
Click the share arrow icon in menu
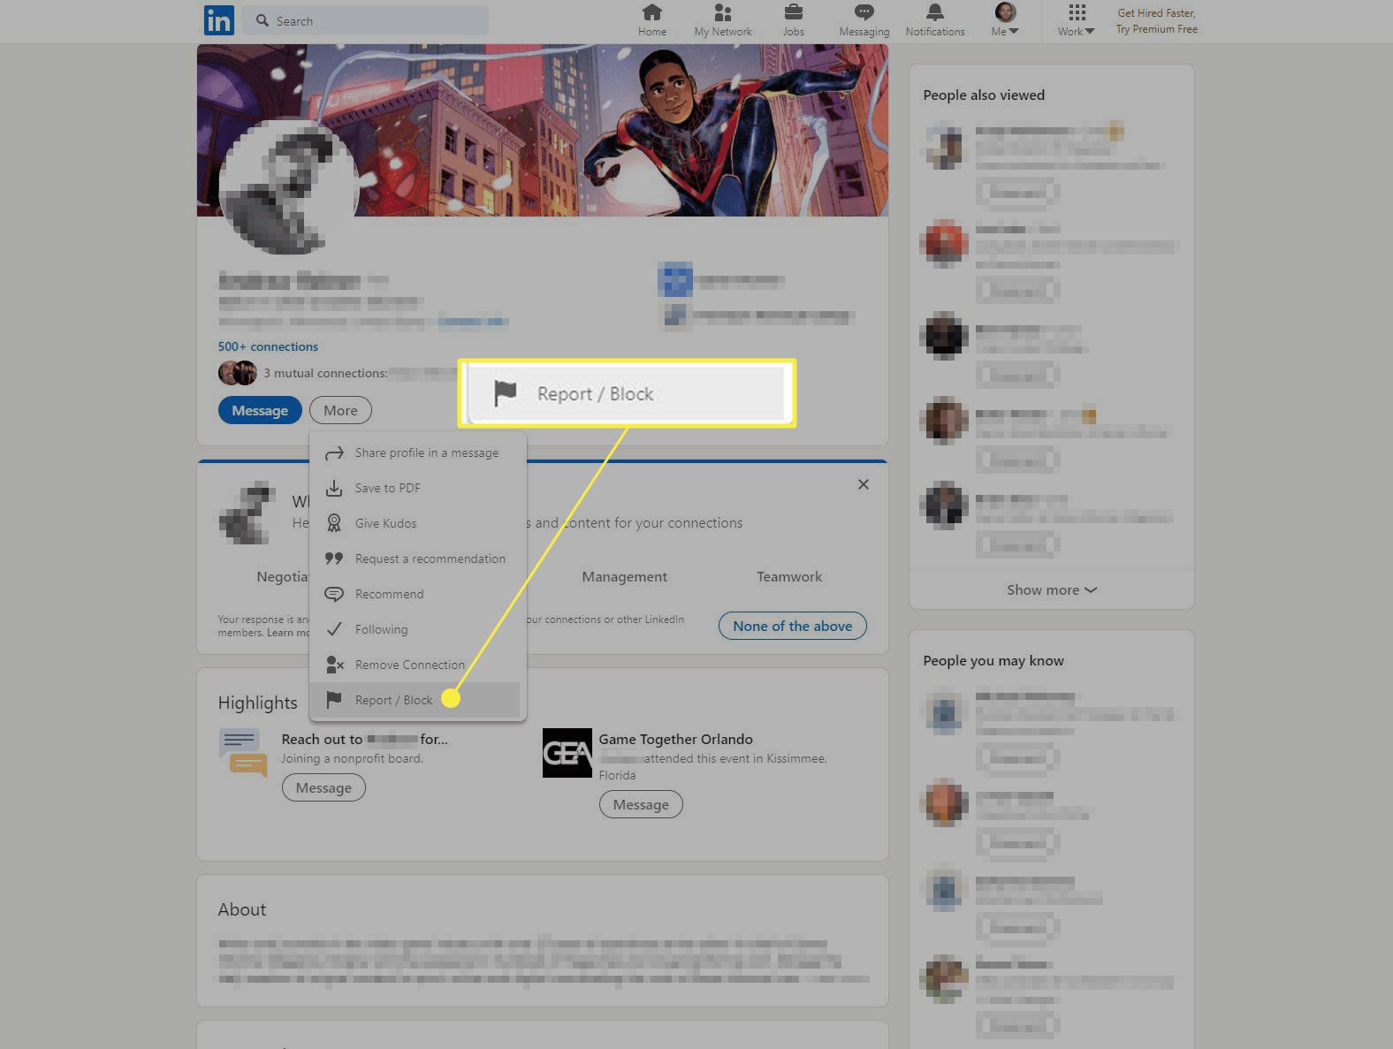pos(334,453)
